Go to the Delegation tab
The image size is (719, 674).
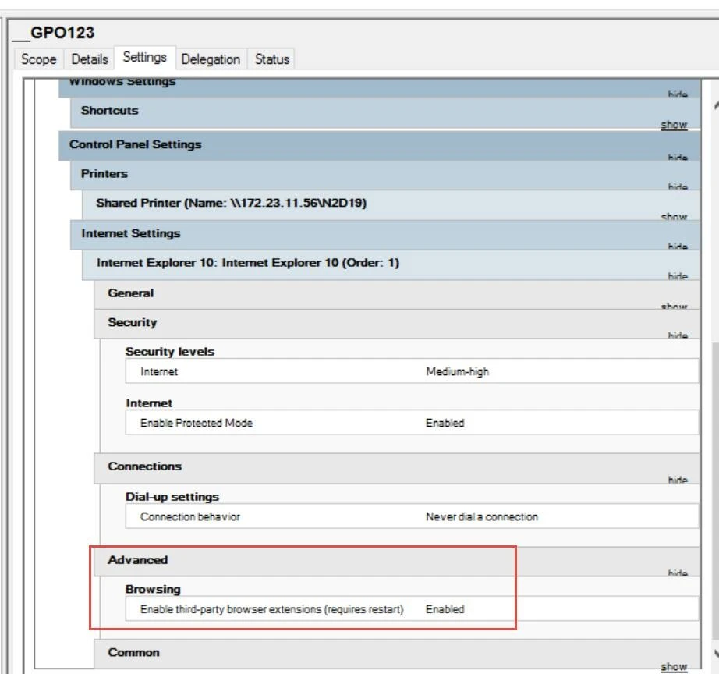pos(211,59)
